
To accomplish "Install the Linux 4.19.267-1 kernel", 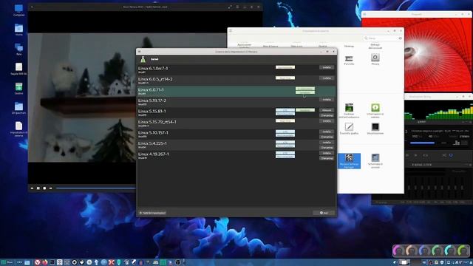I will coord(327,153).
